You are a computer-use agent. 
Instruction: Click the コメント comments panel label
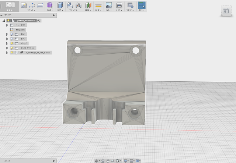click(x=7, y=160)
